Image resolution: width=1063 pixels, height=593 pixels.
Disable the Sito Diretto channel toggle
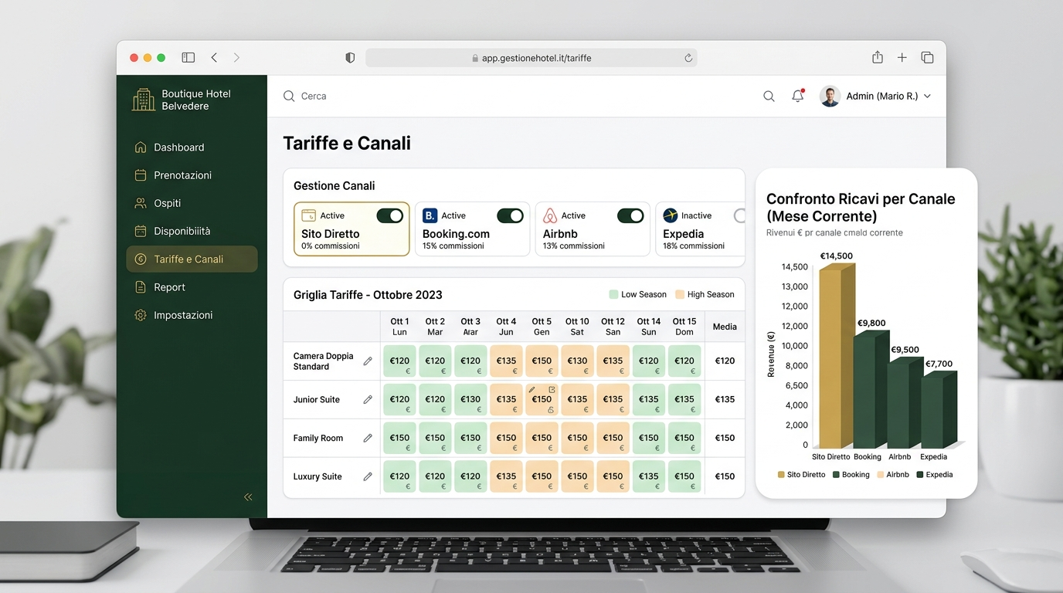[x=390, y=215]
